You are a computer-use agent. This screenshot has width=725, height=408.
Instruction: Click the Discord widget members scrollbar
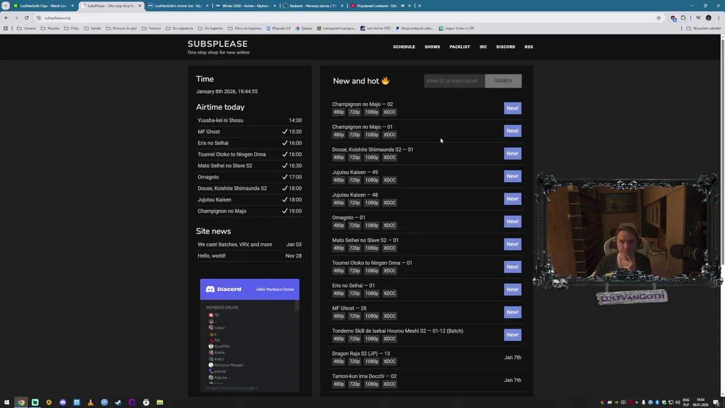point(297,306)
